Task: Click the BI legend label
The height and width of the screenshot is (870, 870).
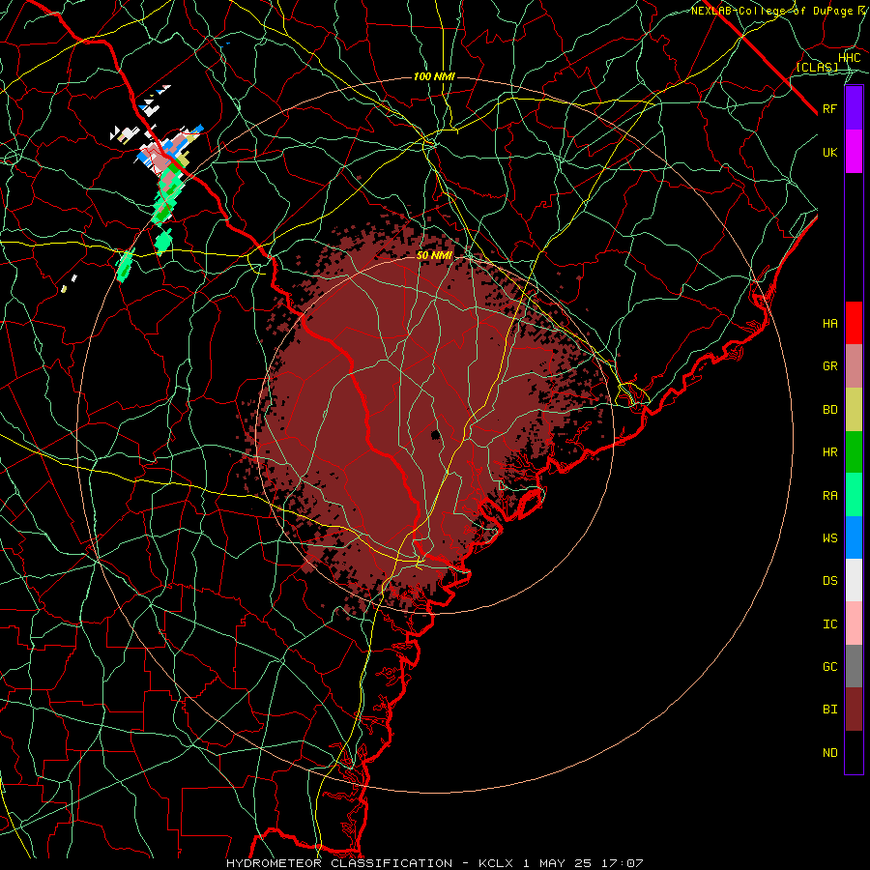Action: click(830, 710)
